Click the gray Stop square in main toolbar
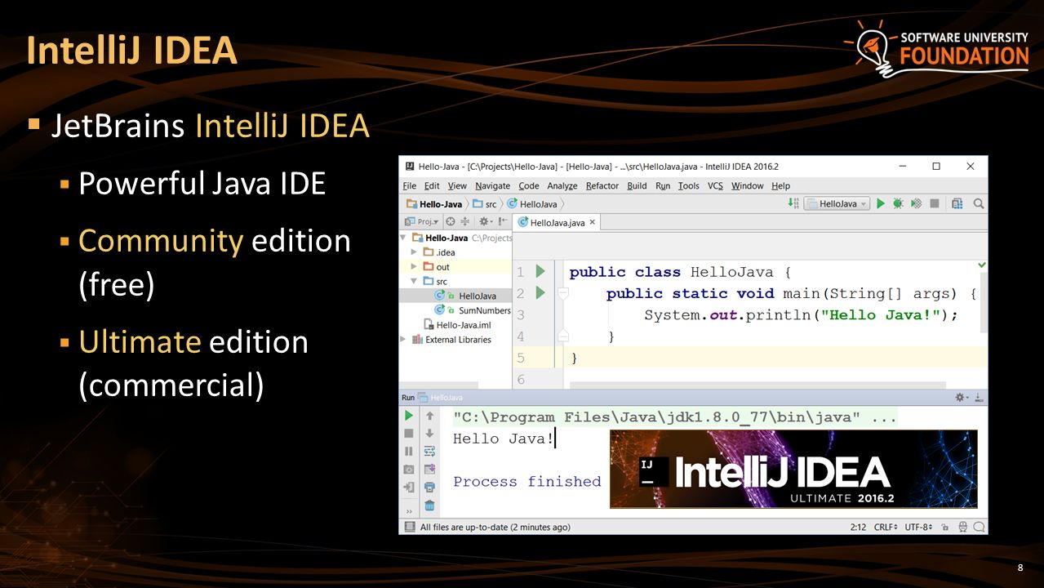The height and width of the screenshot is (588, 1044). click(x=935, y=203)
